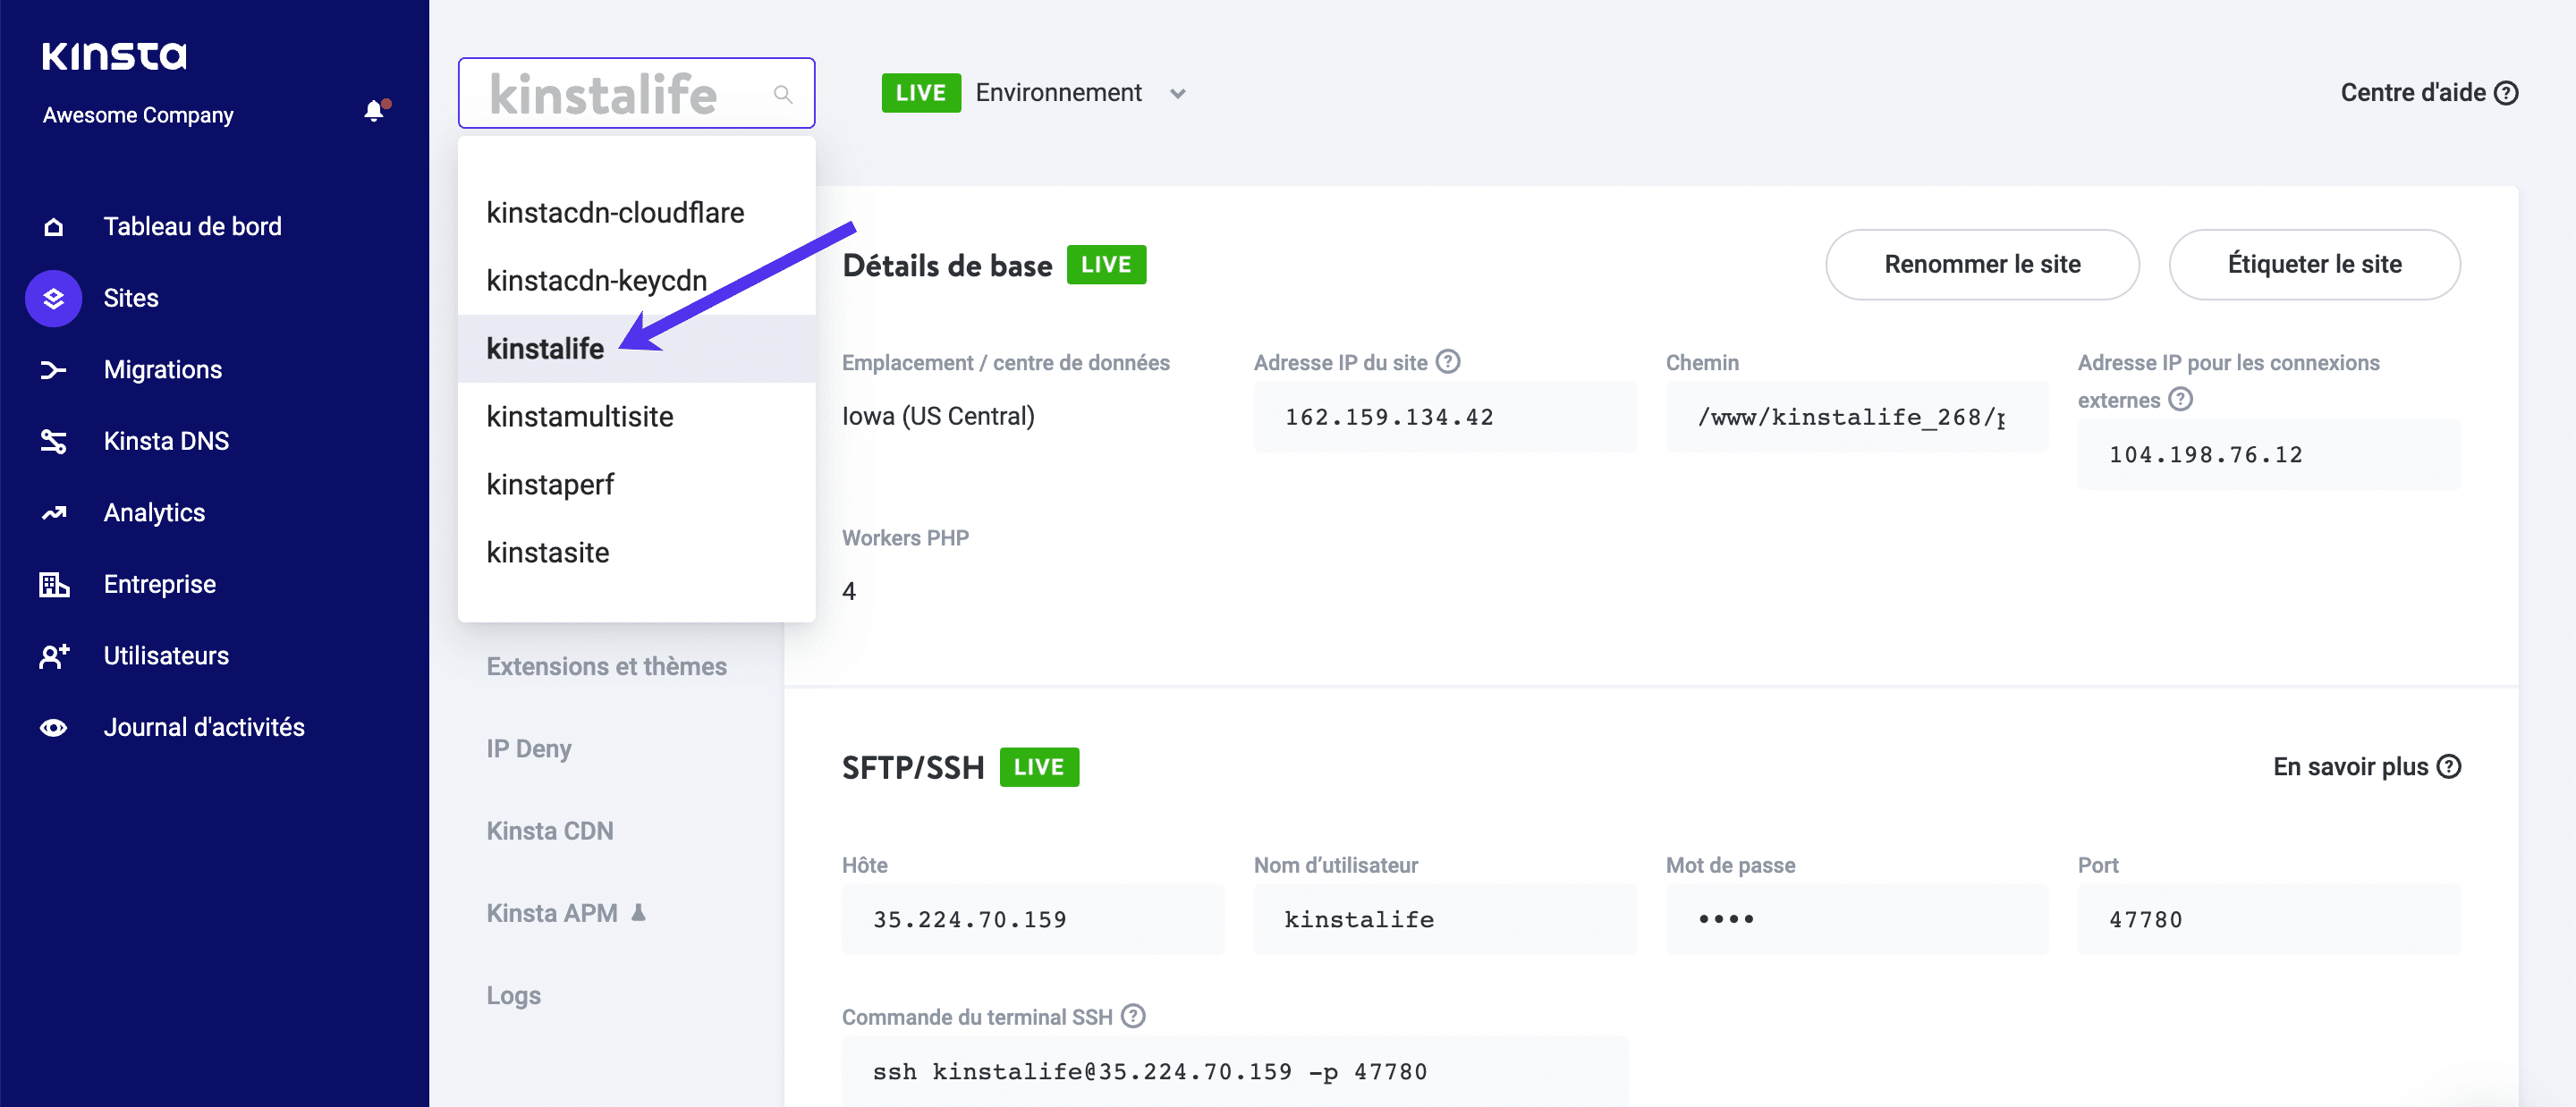2576x1107 pixels.
Task: Open the Centre d'aide help icon
Action: 2506,92
